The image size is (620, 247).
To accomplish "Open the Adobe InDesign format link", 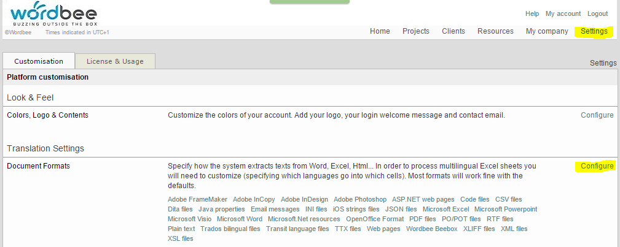I will coord(305,199).
